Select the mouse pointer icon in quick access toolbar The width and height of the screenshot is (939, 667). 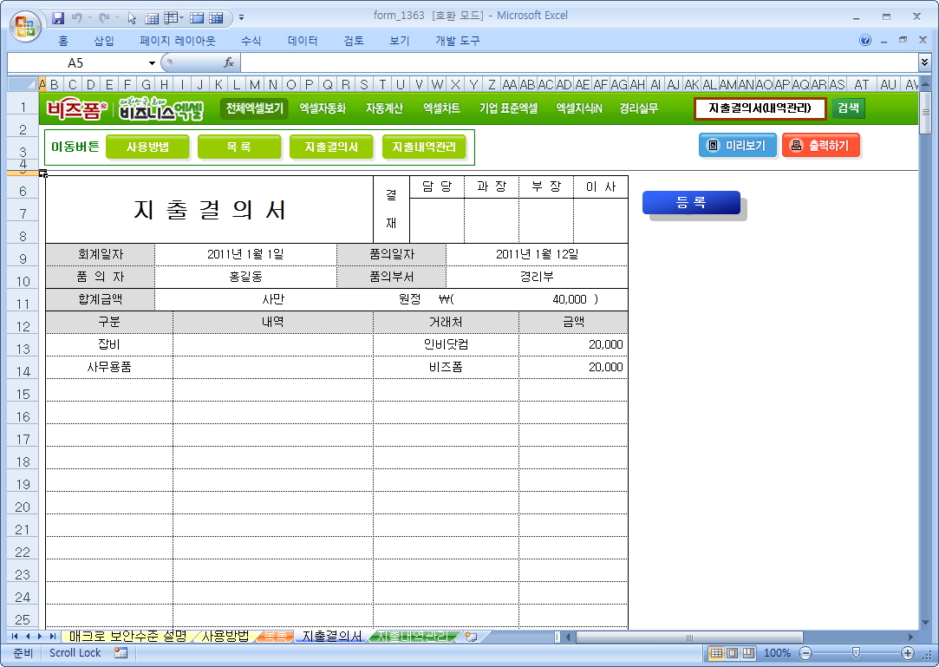click(132, 17)
